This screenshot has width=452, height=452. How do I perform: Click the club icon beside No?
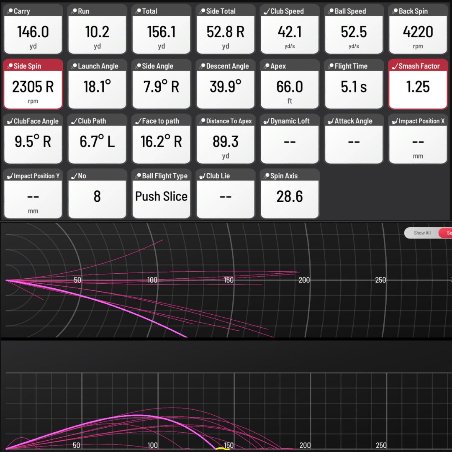74,176
